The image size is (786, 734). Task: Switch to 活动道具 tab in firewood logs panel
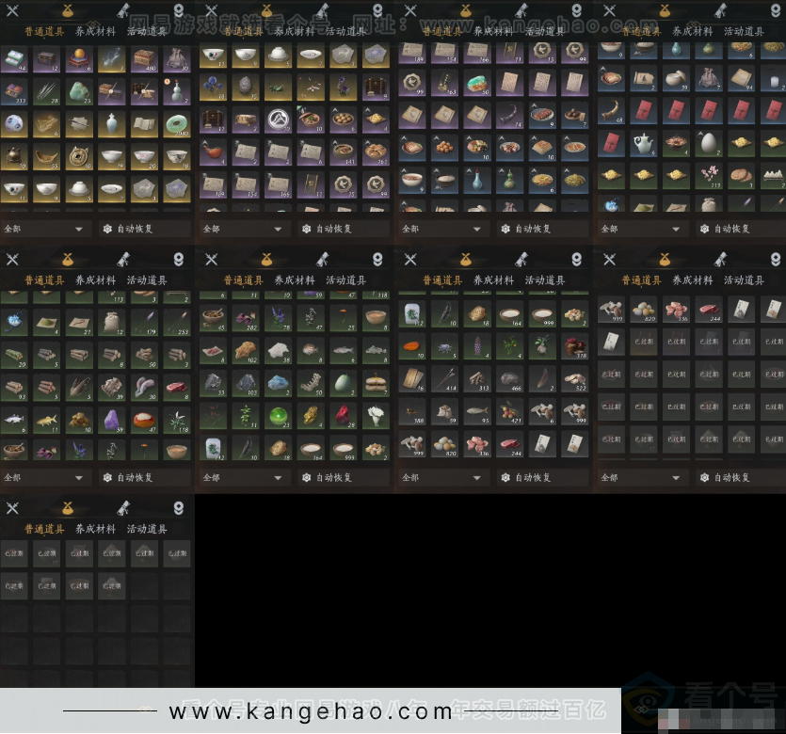pyautogui.click(x=147, y=280)
